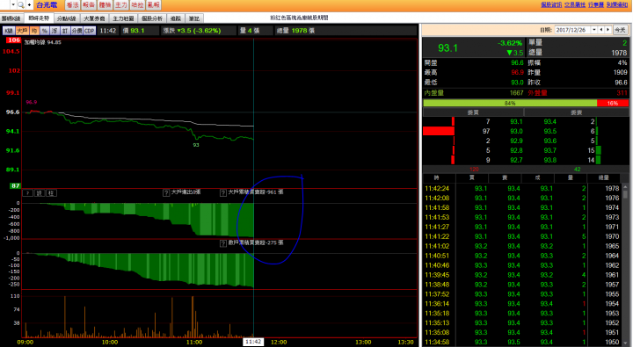
Task: Click the 總量 column header in trade list
Action: pos(603,178)
